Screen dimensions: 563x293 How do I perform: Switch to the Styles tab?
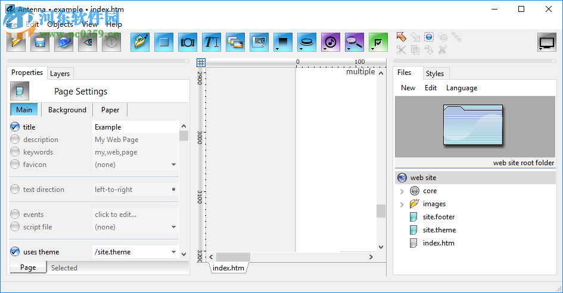tap(435, 74)
